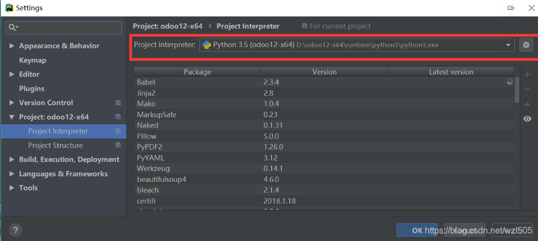Toggle the show early releases eye icon

coord(528,119)
